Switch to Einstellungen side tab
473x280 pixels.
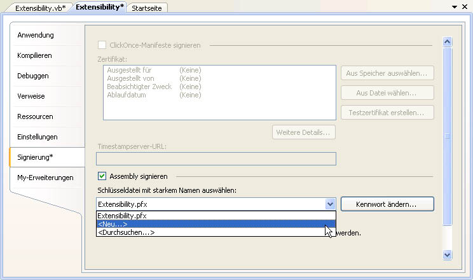[38, 137]
